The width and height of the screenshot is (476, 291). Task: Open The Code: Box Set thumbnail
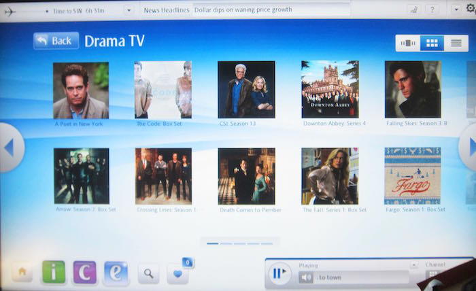point(163,90)
